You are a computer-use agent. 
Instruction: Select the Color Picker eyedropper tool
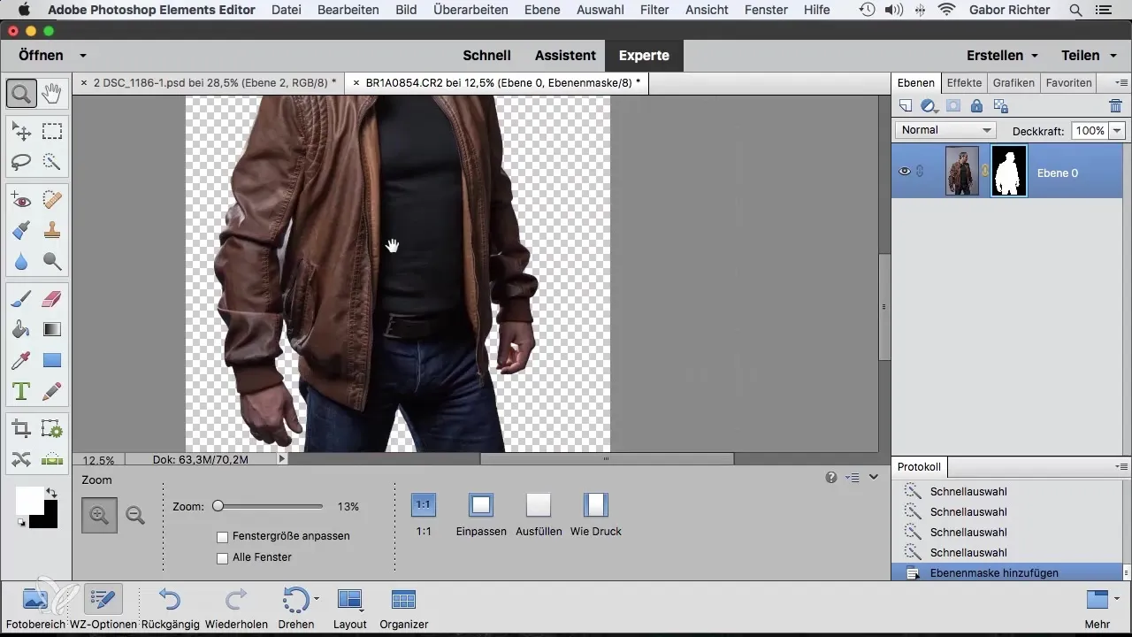point(21,360)
